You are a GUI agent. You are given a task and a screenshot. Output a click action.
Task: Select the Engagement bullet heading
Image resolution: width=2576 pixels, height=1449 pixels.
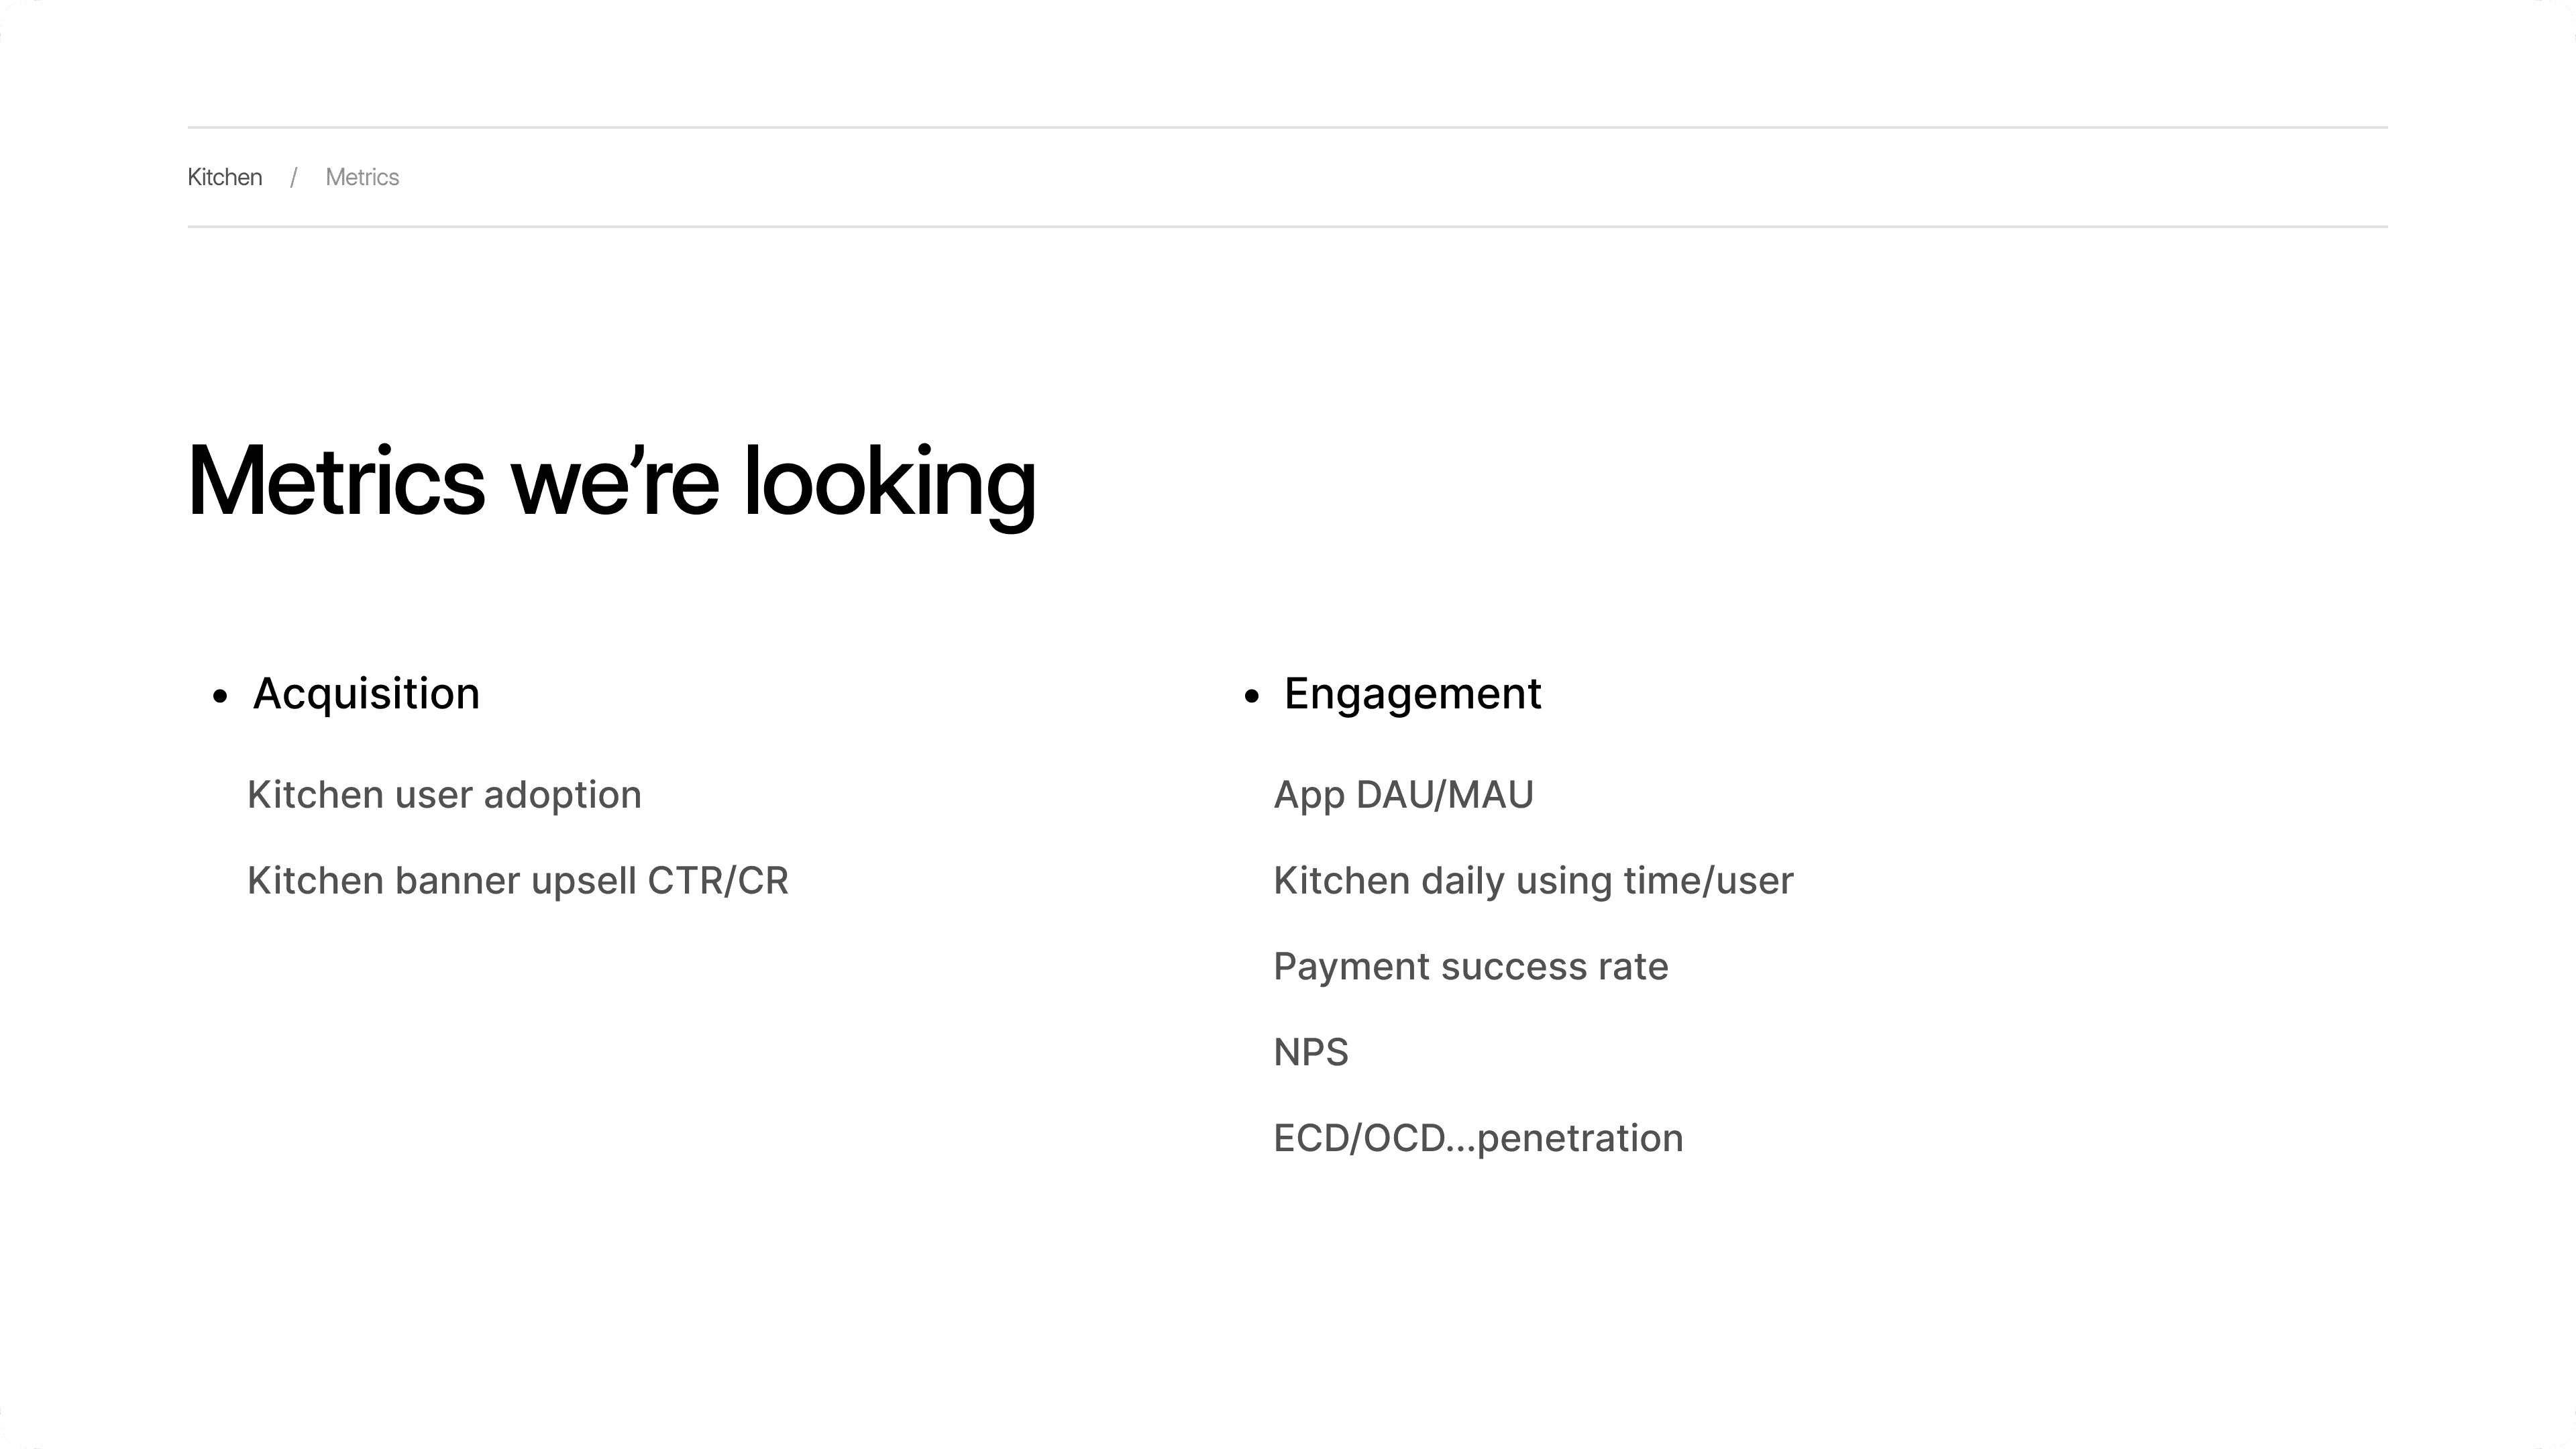[x=1412, y=693]
